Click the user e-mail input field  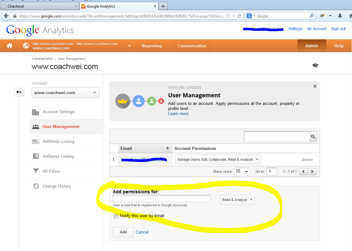(161, 199)
